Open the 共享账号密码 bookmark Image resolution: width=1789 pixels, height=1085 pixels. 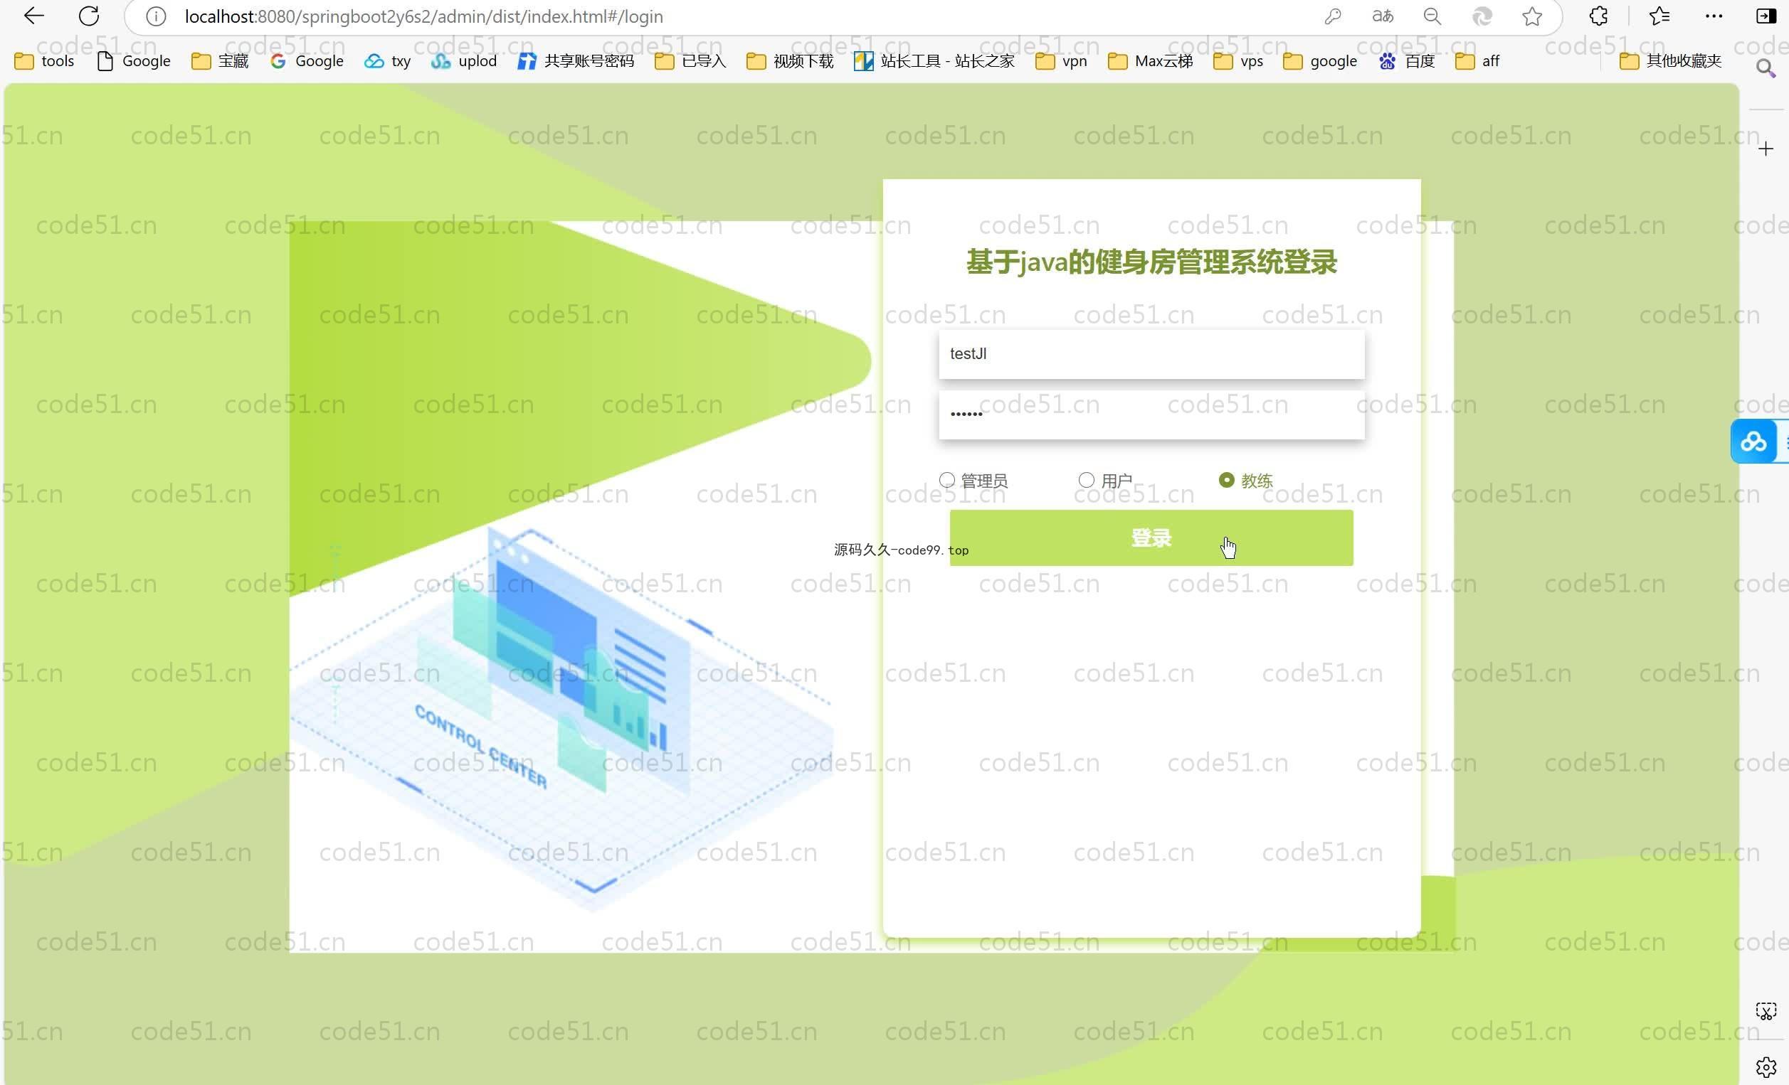tap(575, 61)
